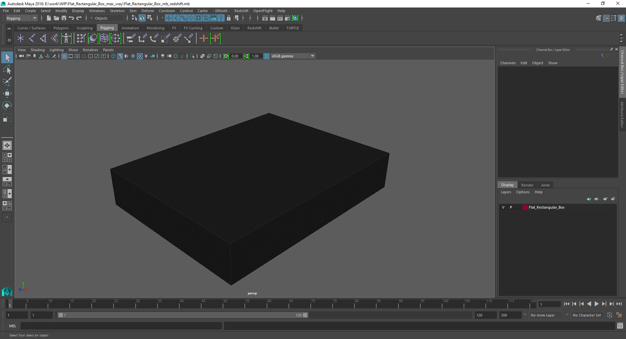Toggle select by object type mode

coord(142,18)
